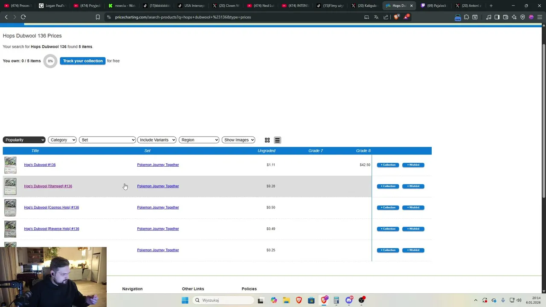Sort by the Grade 8 column header
This screenshot has width=546, height=307.
coord(363,151)
